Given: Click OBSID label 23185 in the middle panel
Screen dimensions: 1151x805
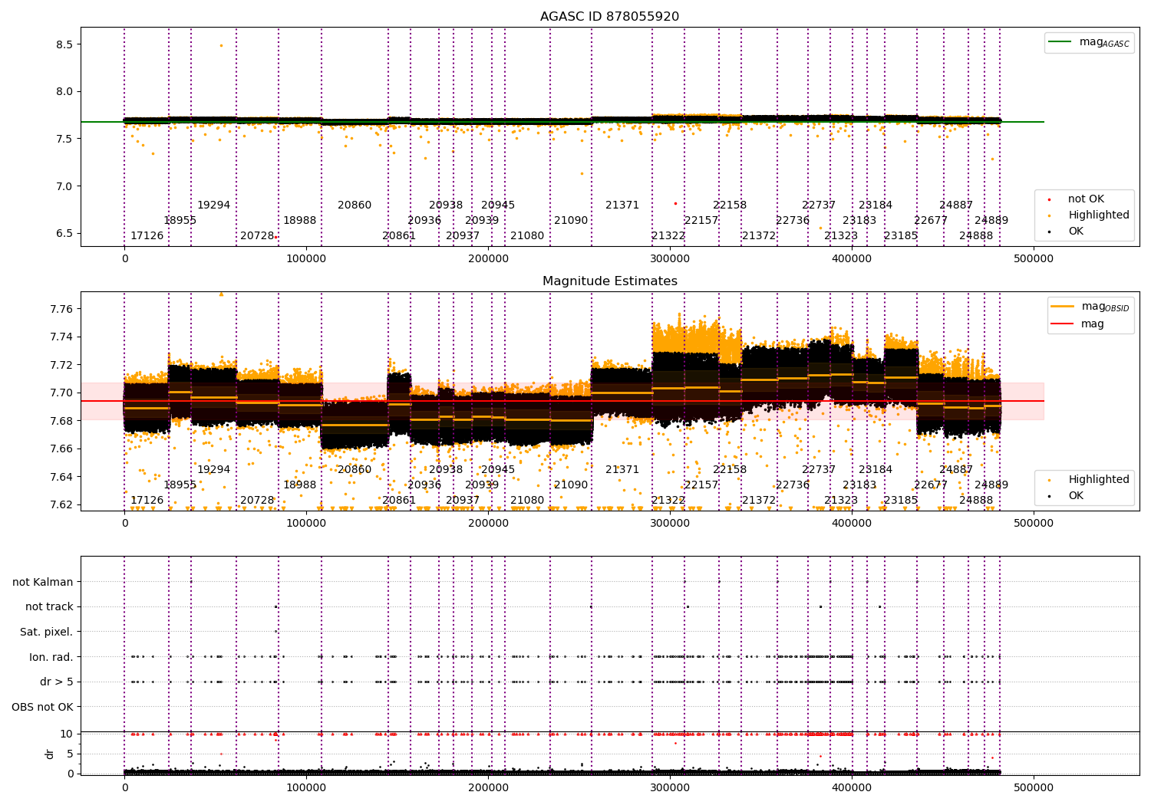Looking at the screenshot, I should click(901, 501).
